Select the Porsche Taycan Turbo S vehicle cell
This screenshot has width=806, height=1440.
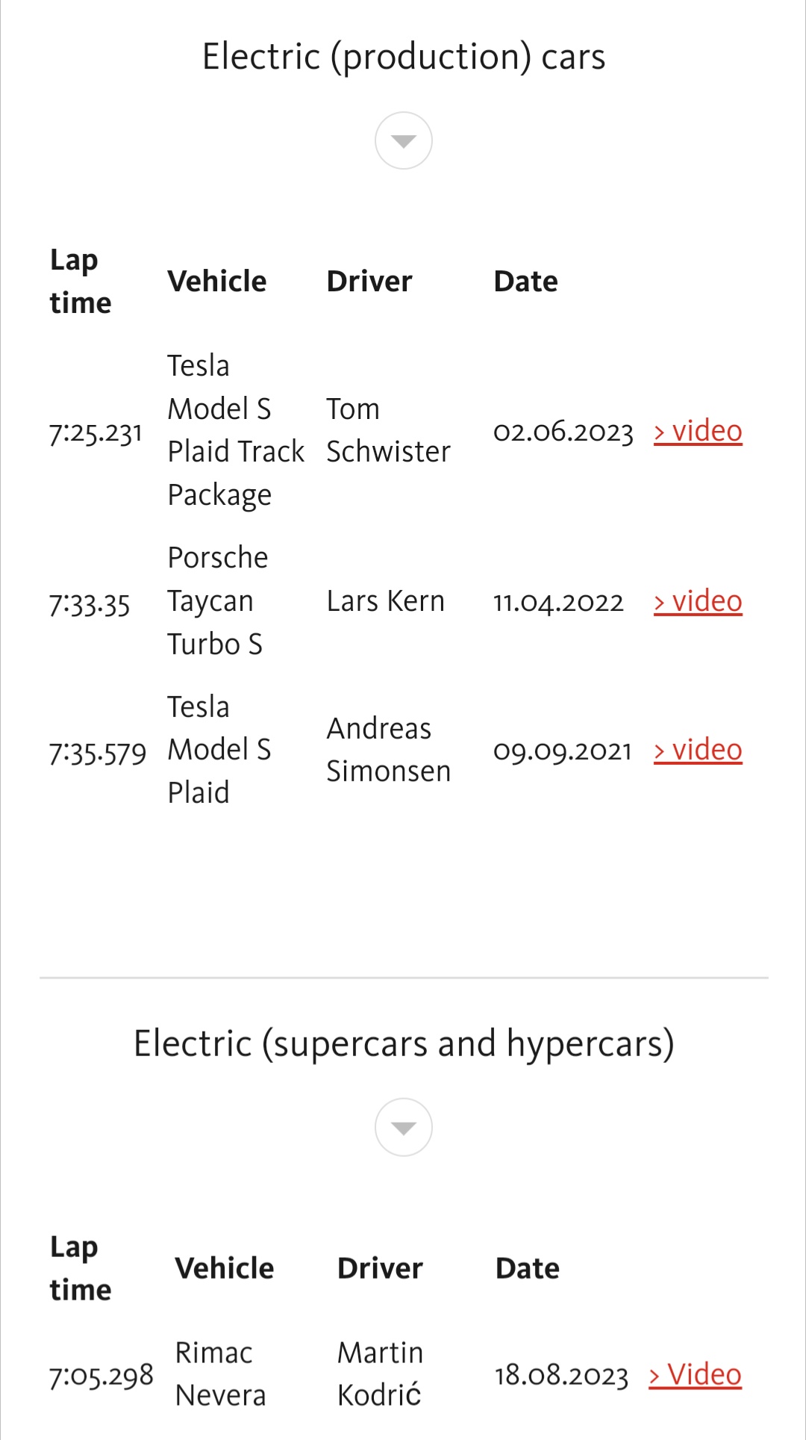[x=217, y=601]
